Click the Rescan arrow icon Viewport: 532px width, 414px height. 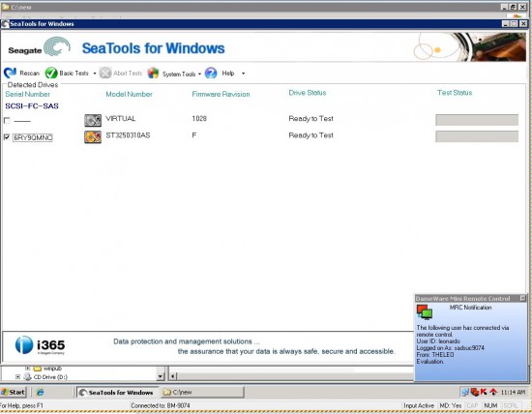coord(10,73)
